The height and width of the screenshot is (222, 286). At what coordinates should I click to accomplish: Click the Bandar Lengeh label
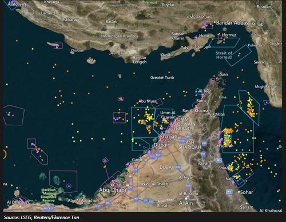tap(140, 60)
